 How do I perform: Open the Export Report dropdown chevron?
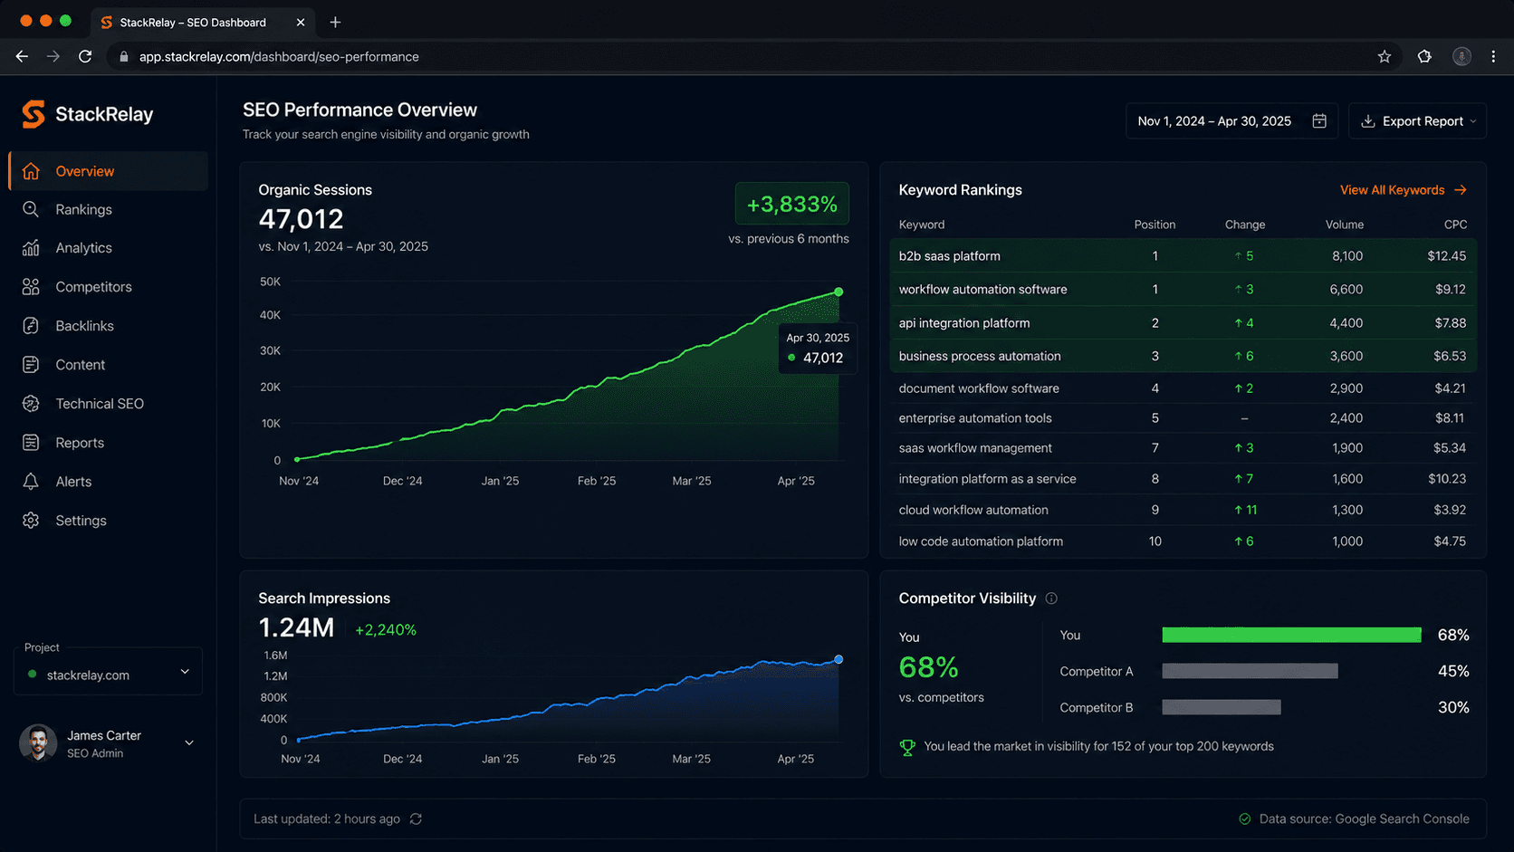tap(1473, 121)
